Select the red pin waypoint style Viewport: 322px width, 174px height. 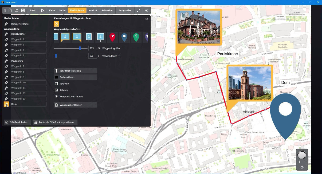(112, 37)
